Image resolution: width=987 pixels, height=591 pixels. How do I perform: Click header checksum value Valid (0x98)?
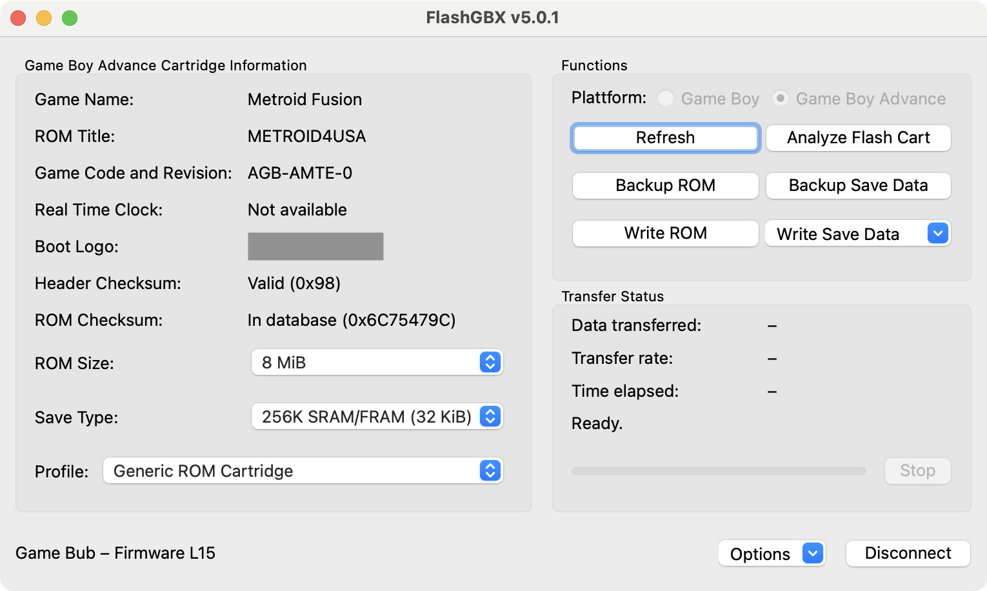point(294,283)
